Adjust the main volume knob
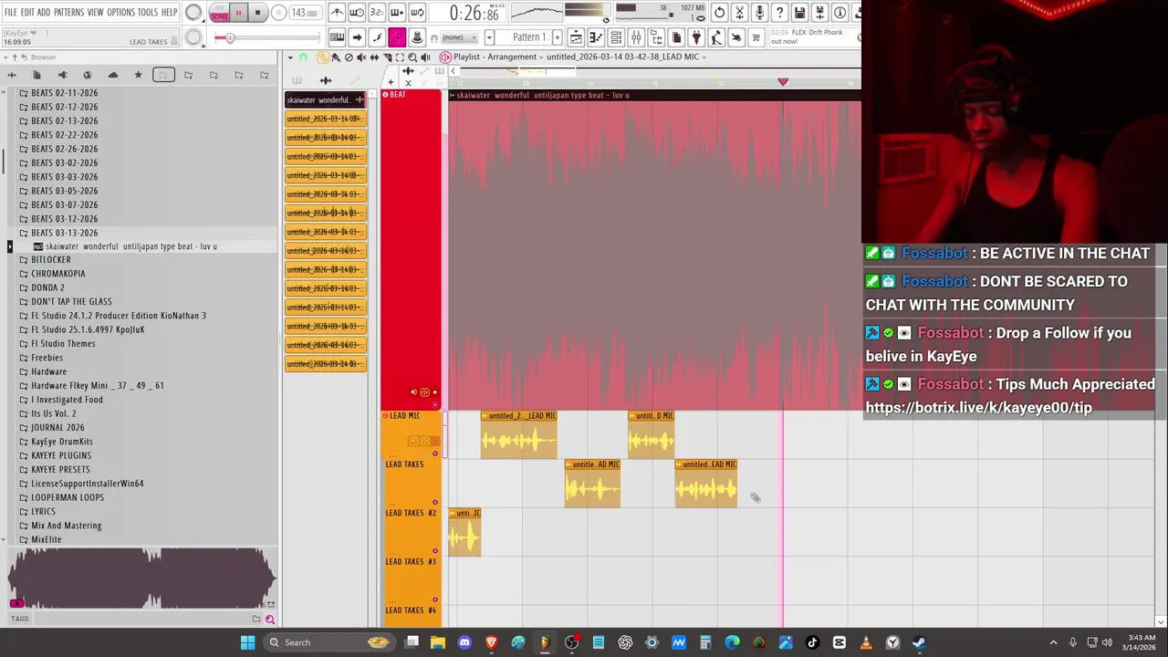The height and width of the screenshot is (657, 1168). click(x=193, y=12)
